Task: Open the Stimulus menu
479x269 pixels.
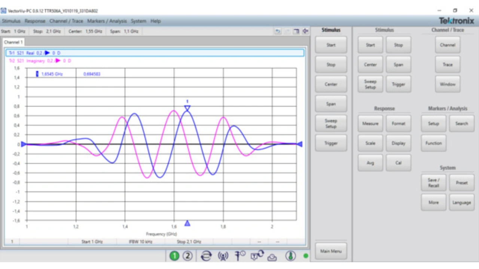Action: [x=11, y=21]
